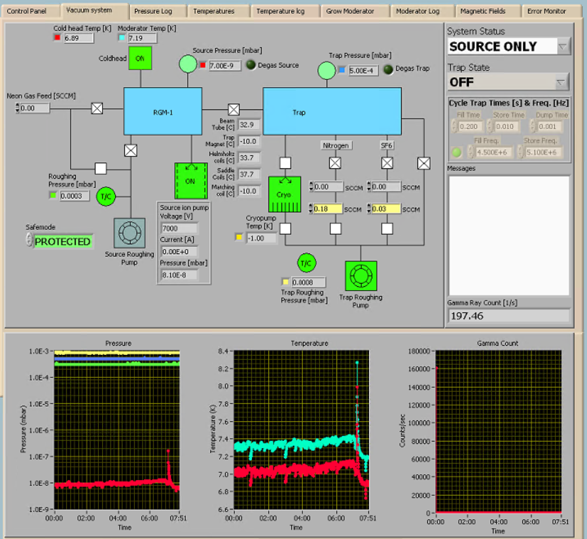The image size is (587, 539).
Task: Open the Trap State dropdown
Action: [x=561, y=82]
